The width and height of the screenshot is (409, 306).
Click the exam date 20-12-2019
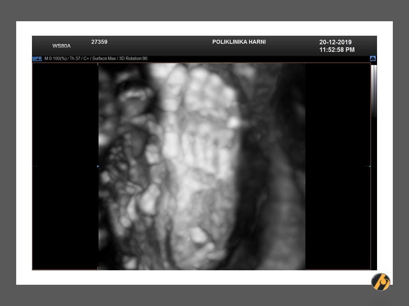[335, 42]
